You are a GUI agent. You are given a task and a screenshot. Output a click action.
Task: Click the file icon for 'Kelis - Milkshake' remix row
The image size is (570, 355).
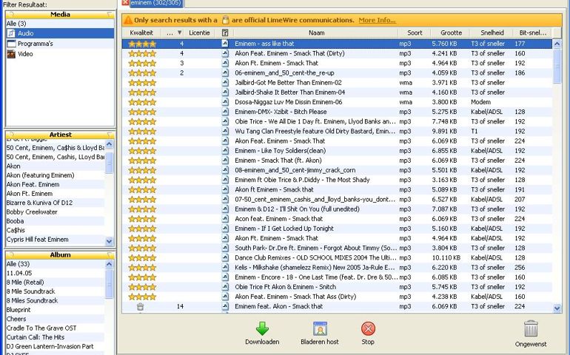tap(225, 268)
